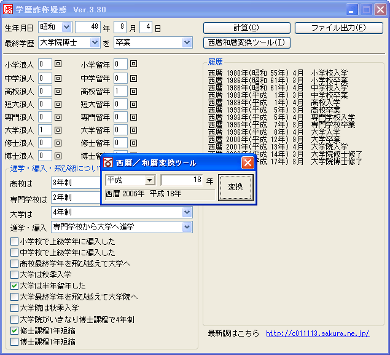The width and height of the screenshot is (390, 355).
Task: Check 小学校で上級学年に編入した option
Action: (15, 242)
